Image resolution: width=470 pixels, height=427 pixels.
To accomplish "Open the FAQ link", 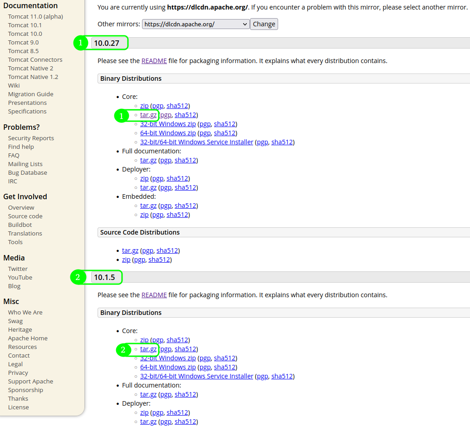I will tap(14, 155).
